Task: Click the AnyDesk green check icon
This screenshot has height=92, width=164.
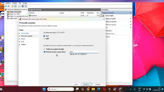Action: point(30,16)
